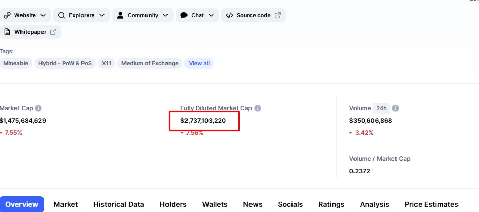Click the Community person icon
The height and width of the screenshot is (212, 479).
120,15
